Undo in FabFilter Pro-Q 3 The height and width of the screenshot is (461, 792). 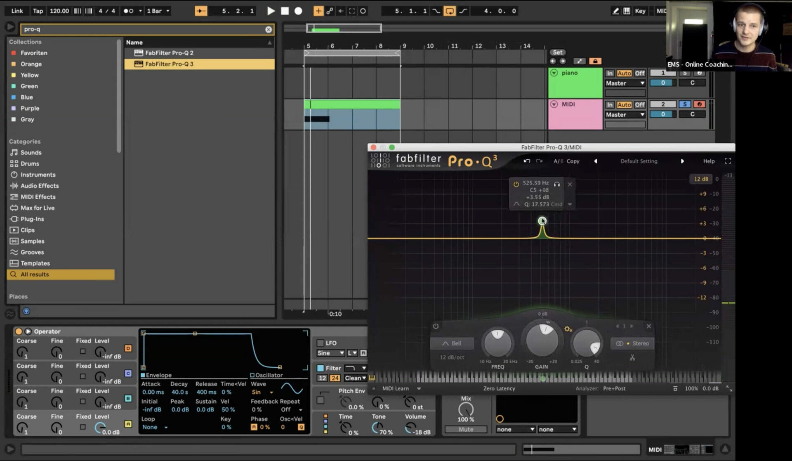[x=527, y=161]
